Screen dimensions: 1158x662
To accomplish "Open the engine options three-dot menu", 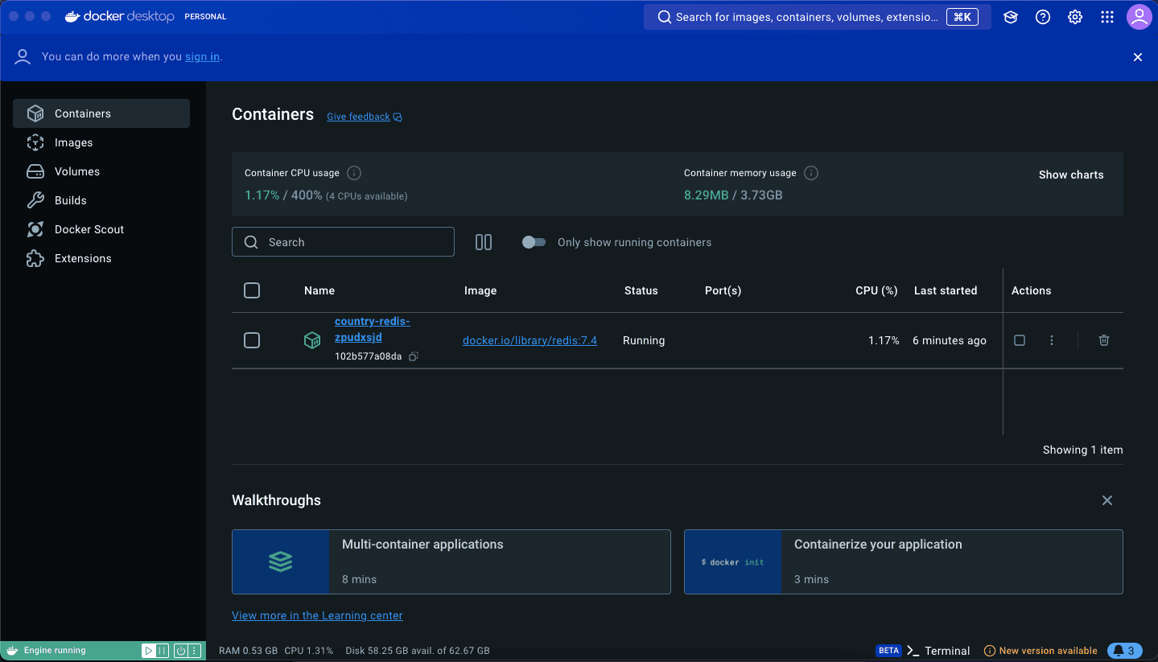I will 194,651.
